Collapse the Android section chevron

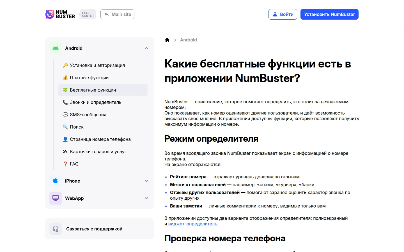[146, 48]
